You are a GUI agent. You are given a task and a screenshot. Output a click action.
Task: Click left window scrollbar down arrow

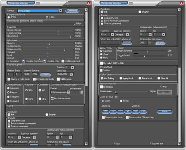[86, 144]
